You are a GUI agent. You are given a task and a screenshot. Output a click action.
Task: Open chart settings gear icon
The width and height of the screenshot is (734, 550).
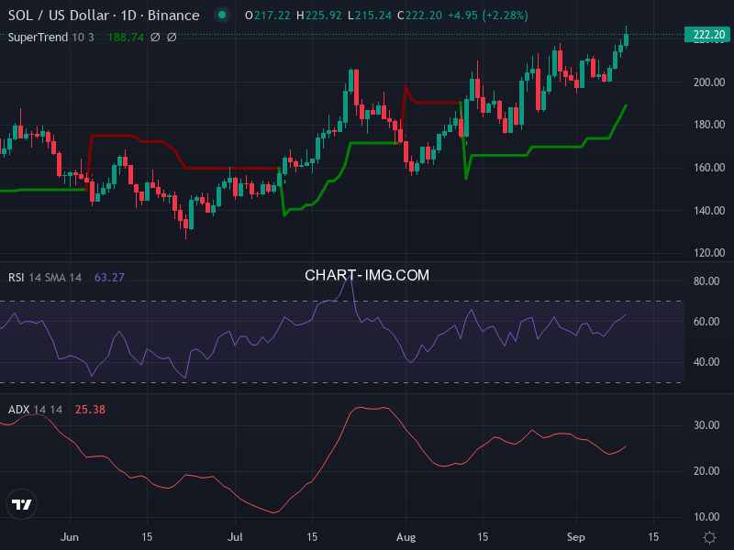coord(709,537)
